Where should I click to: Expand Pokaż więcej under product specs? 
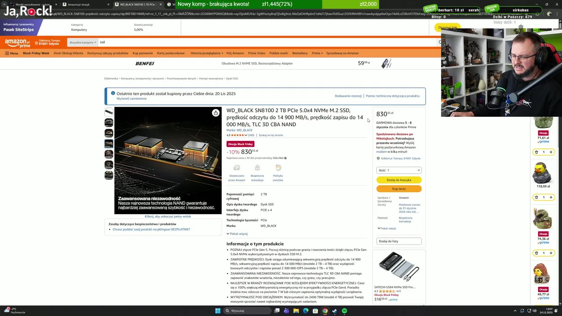pyautogui.click(x=237, y=233)
